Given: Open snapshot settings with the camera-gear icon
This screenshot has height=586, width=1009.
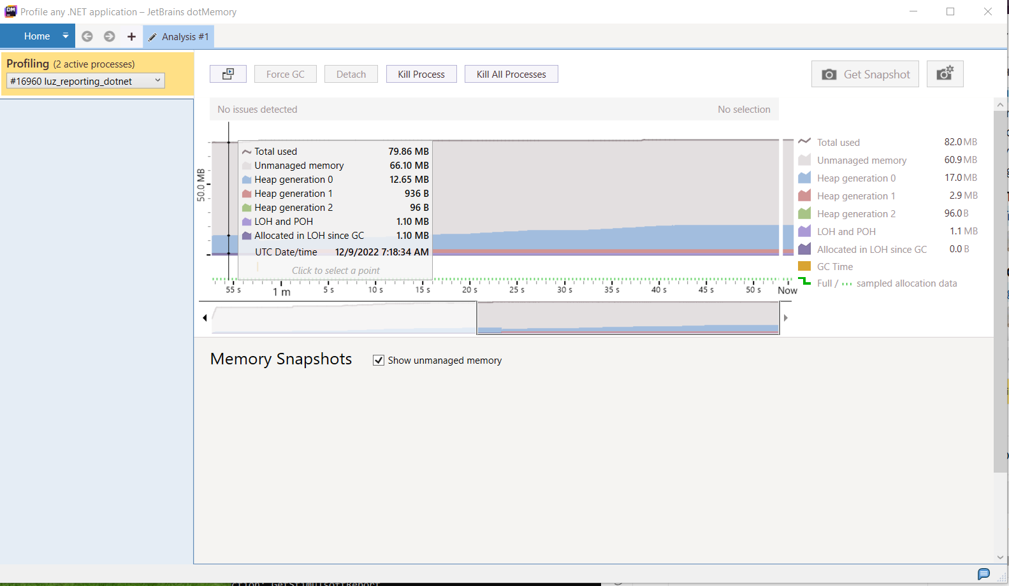Looking at the screenshot, I should pos(945,74).
